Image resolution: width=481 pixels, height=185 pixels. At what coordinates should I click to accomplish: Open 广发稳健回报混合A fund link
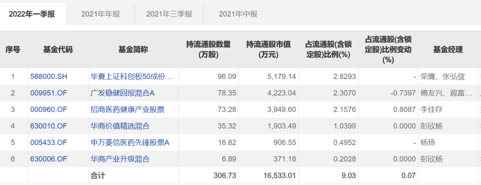[122, 93]
